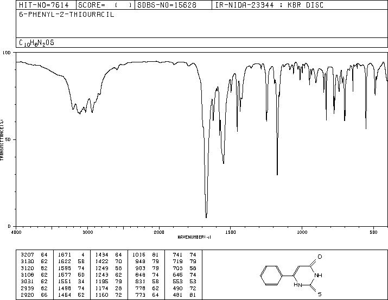This screenshot has height=300, width=388.
Task: Select peak table entry 1622
Action: coord(71,261)
